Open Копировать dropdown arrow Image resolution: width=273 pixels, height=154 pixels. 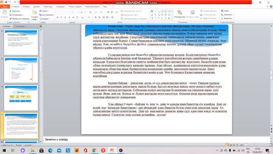(x=23, y=15)
